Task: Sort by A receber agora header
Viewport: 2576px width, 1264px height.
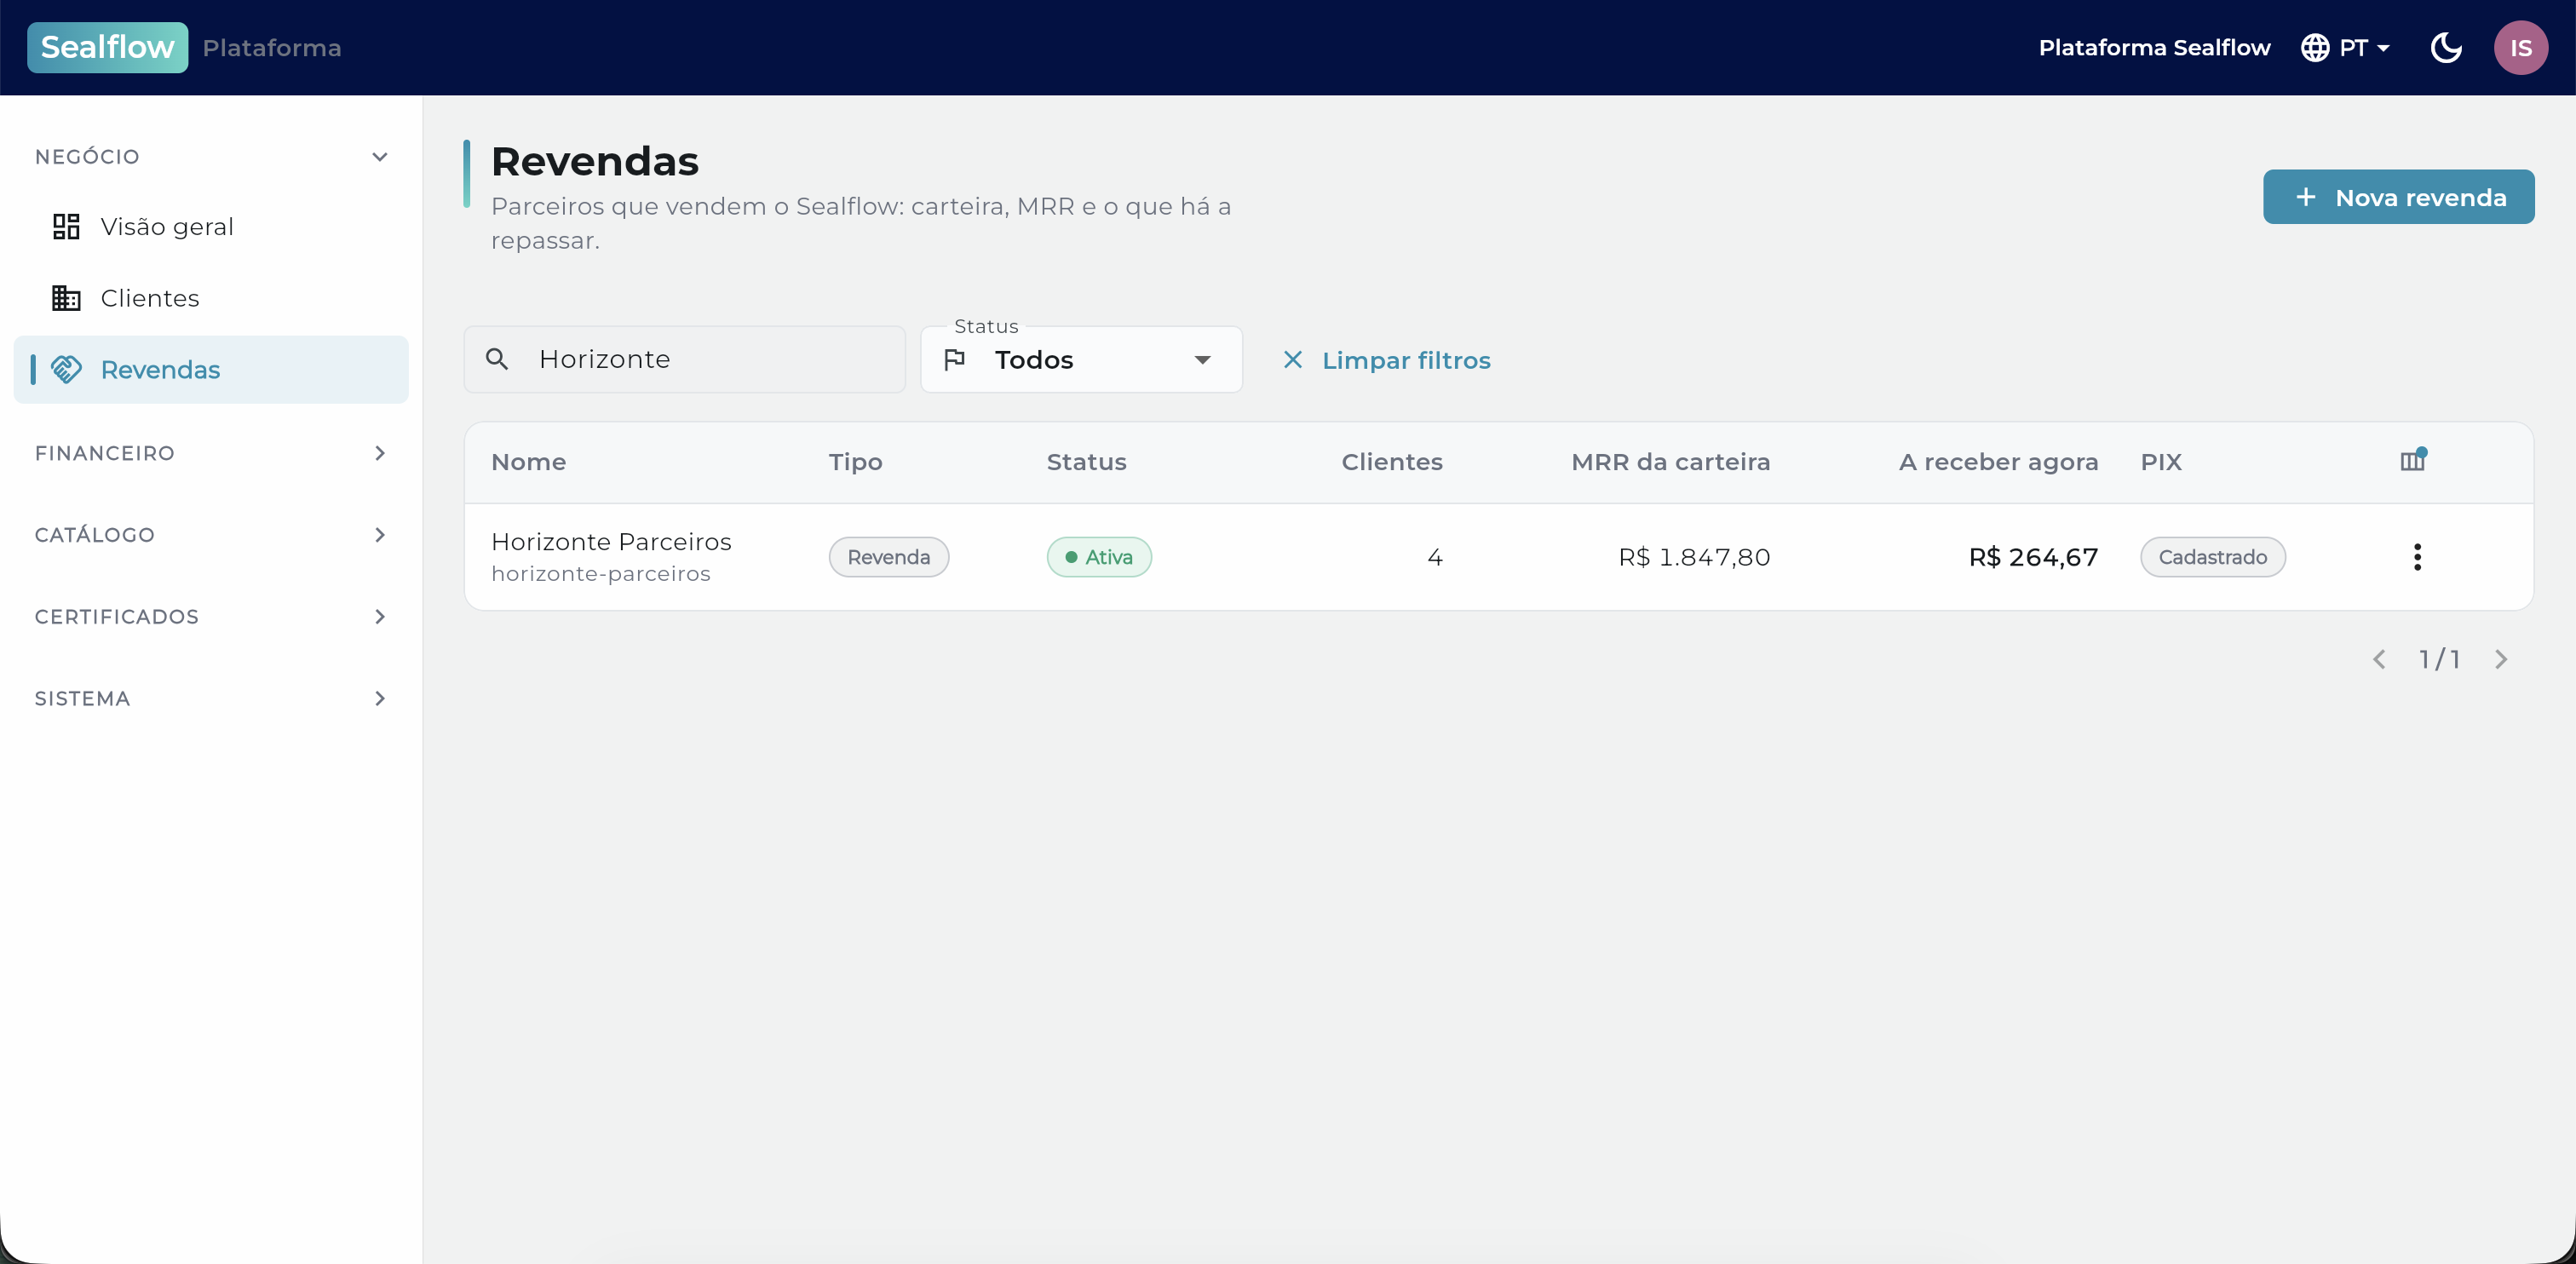Action: tap(1998, 462)
